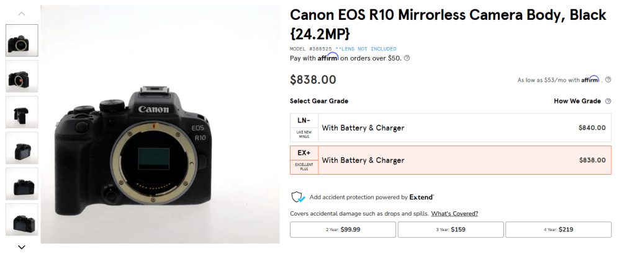
Task: Open the How We Grade help icon
Action: click(608, 101)
